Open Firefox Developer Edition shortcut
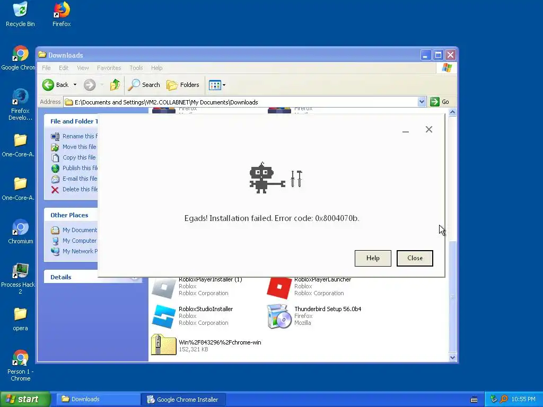This screenshot has width=543, height=407. click(x=20, y=104)
